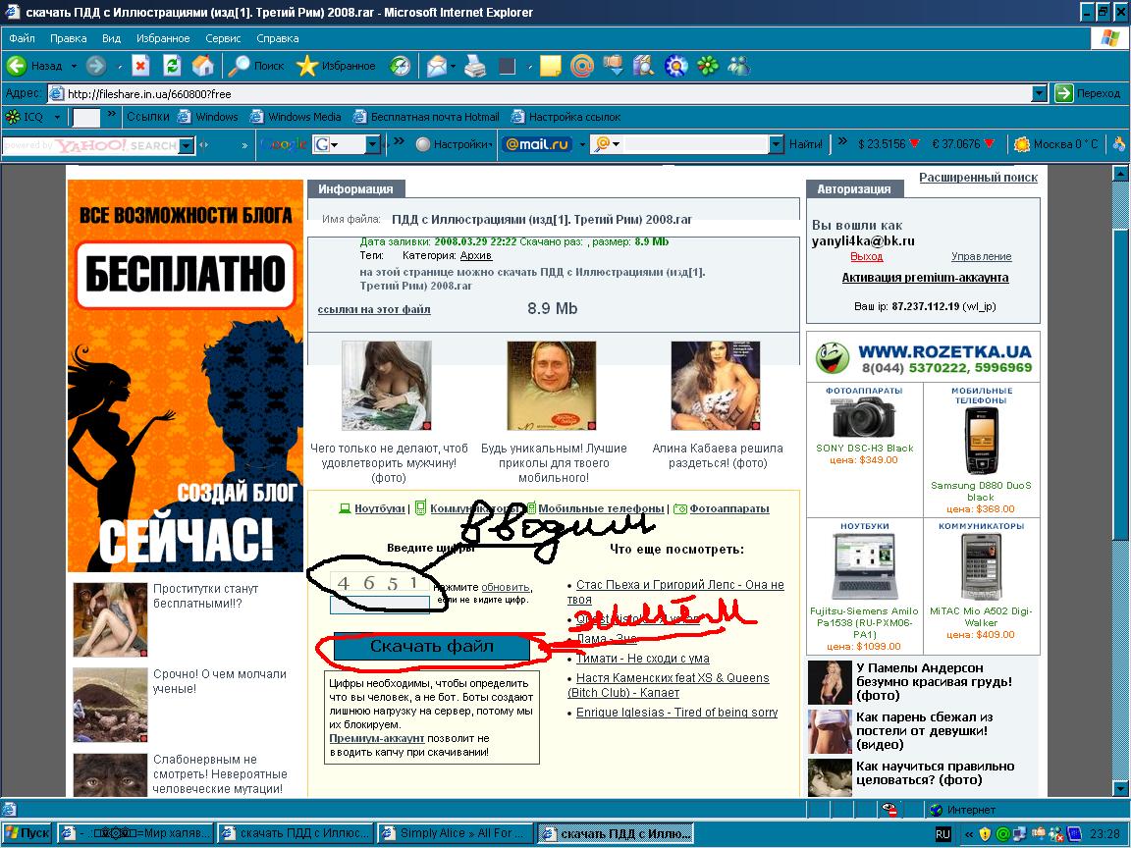The height and width of the screenshot is (848, 1131).
Task: Open the Сервис menu
Action: [x=223, y=38]
